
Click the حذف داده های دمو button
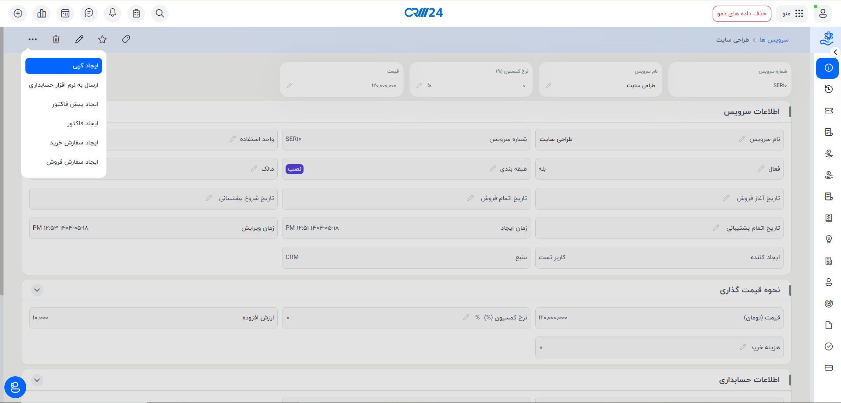(x=742, y=14)
